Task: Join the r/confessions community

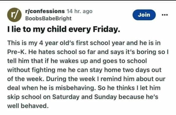Action: point(144,15)
